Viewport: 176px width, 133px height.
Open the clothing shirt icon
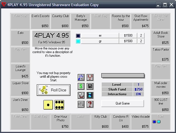click(x=81, y=95)
